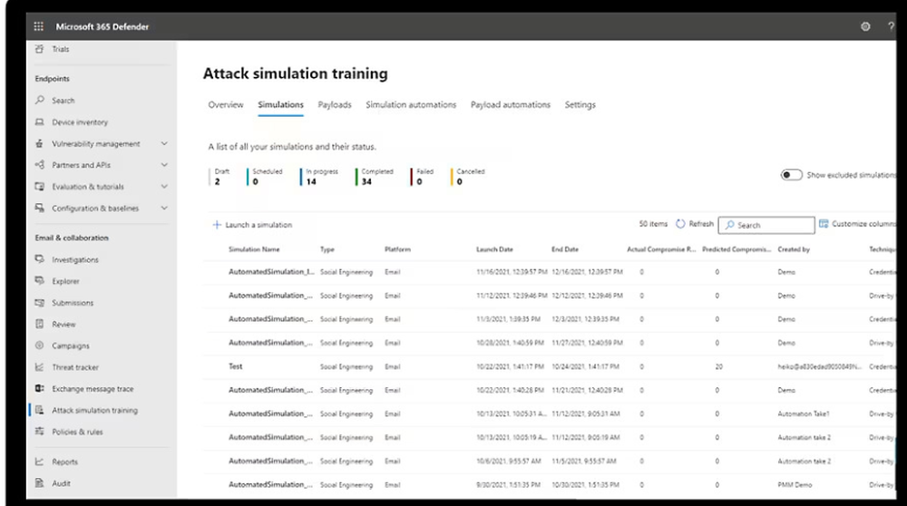
Task: Open Exchange message trace link
Action: coord(93,389)
